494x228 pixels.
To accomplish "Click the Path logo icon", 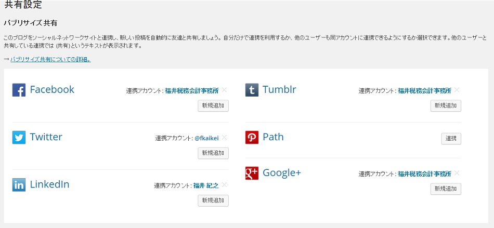I will coord(252,138).
